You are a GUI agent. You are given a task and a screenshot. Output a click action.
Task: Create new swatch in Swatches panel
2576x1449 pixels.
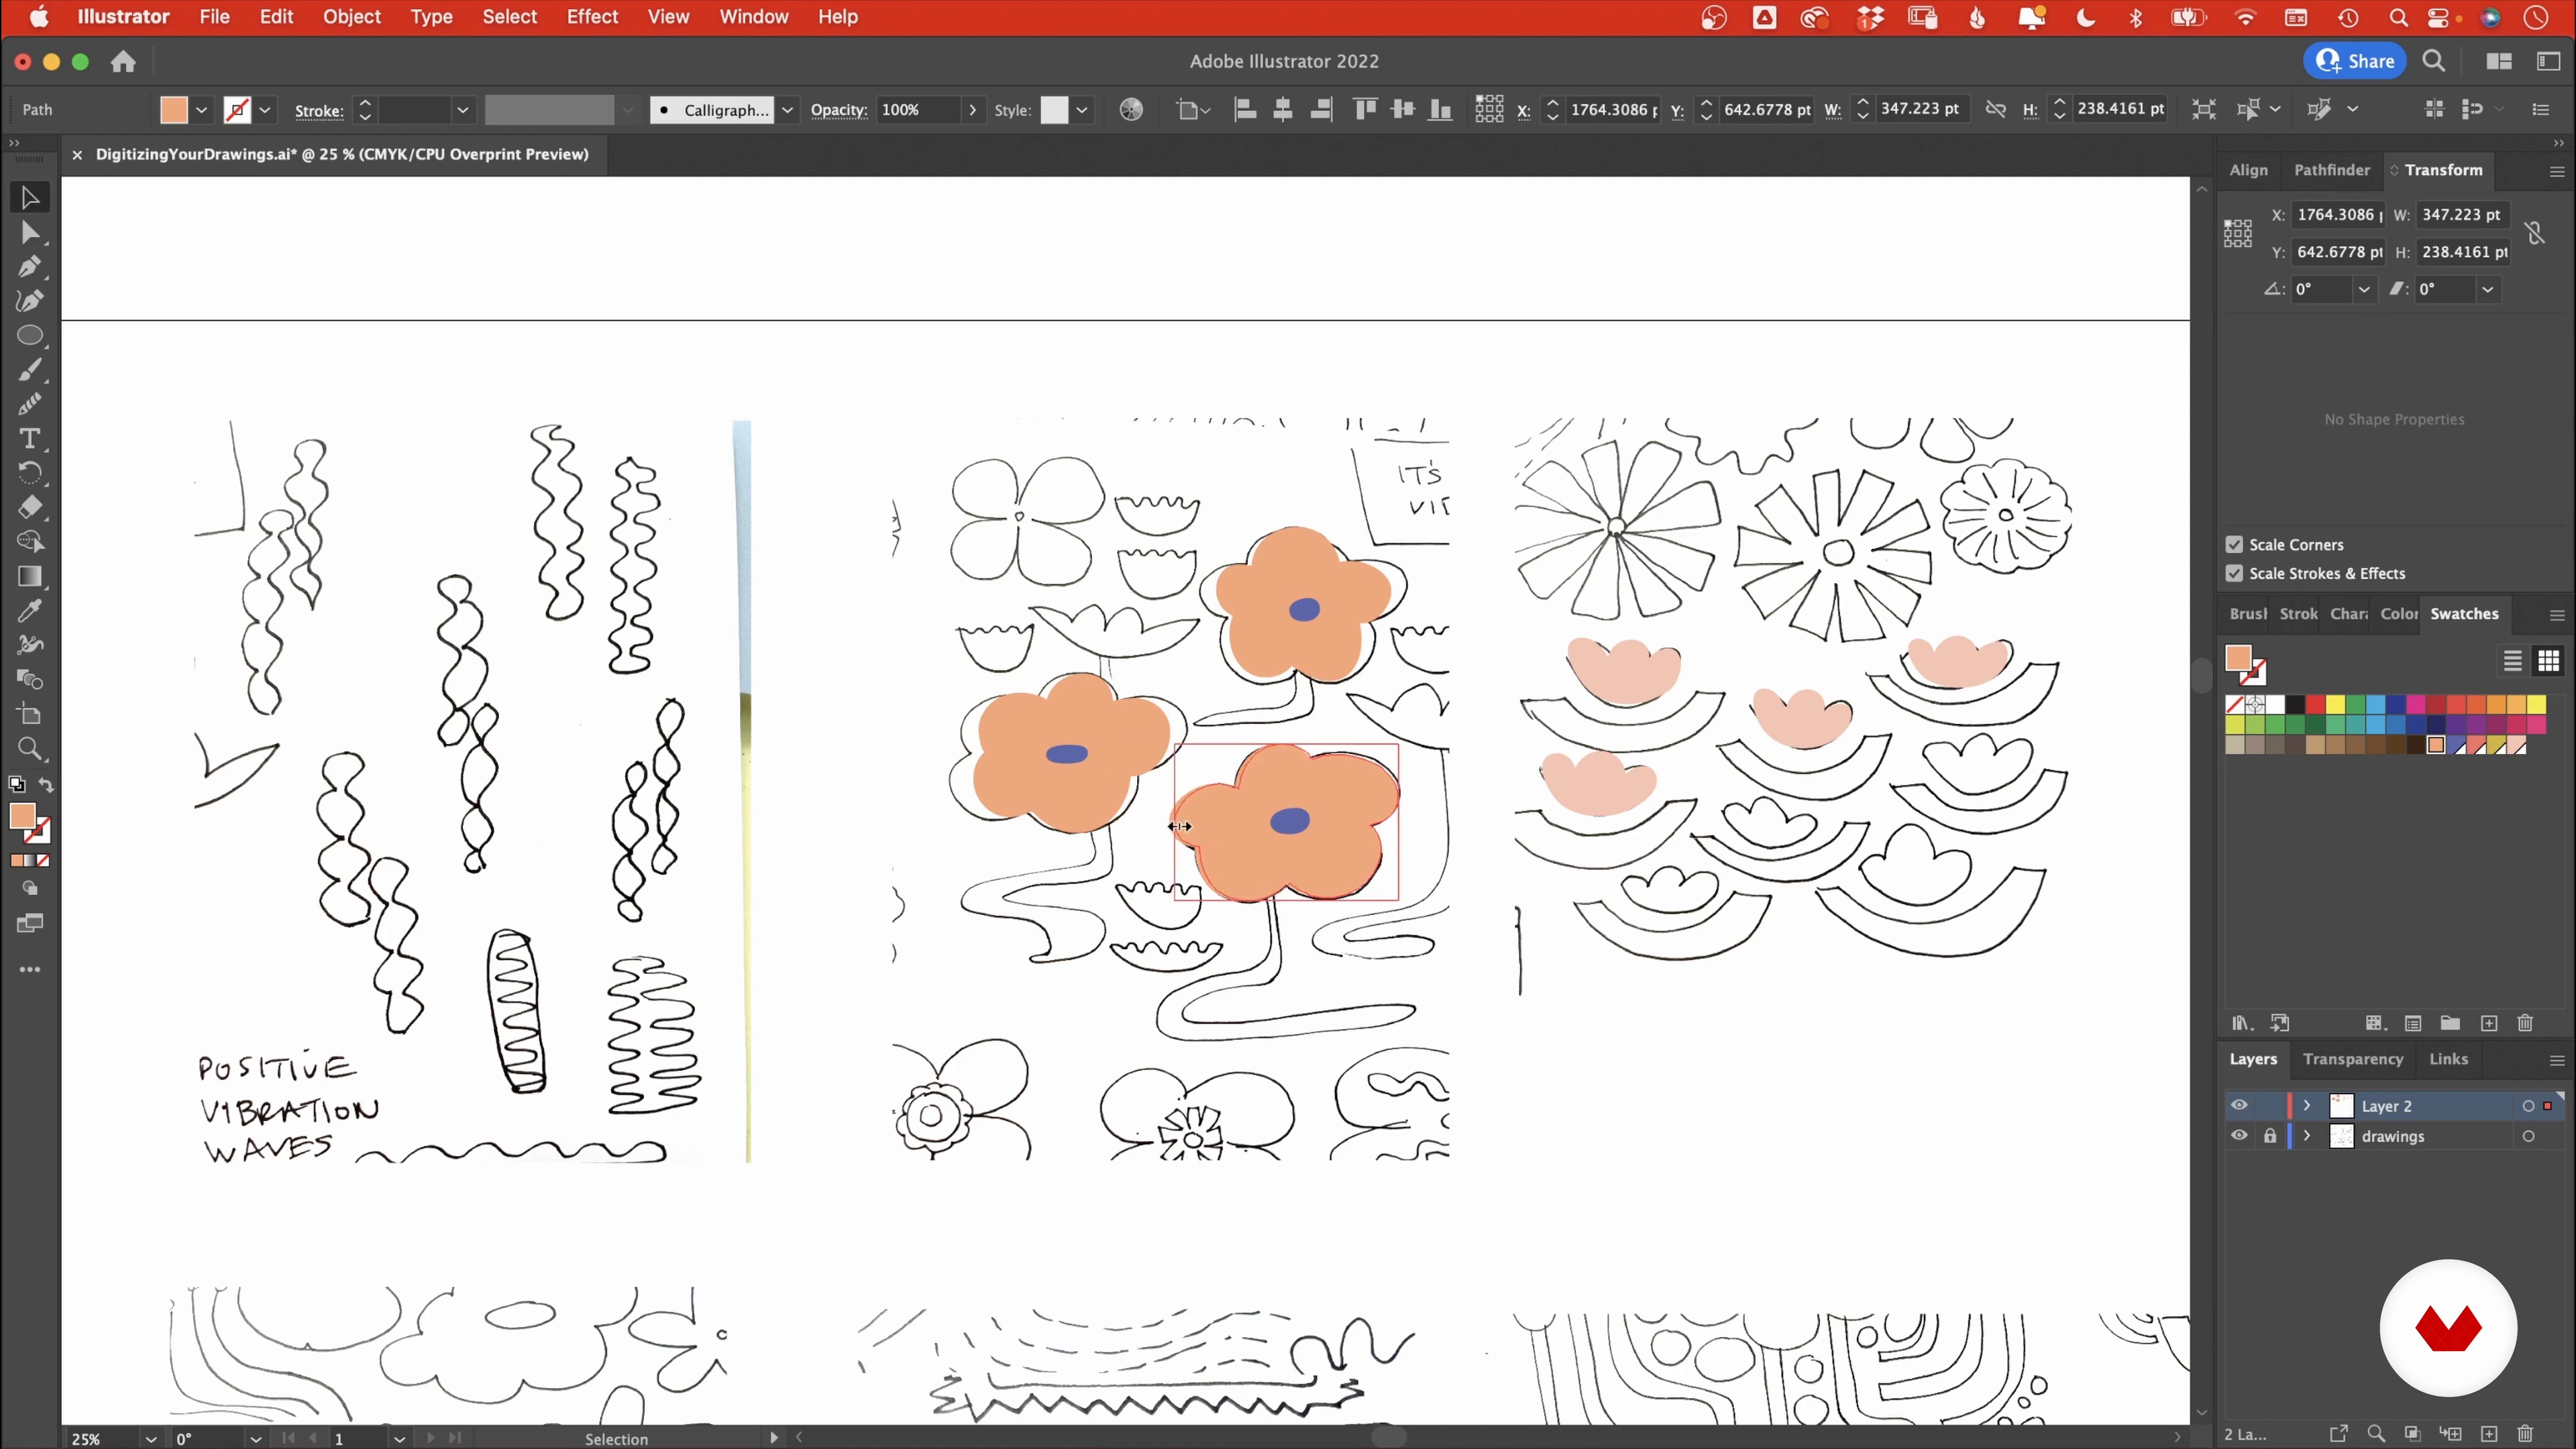2489,1023
